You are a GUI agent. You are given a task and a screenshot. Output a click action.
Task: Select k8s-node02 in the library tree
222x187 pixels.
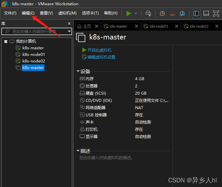coord(34,61)
